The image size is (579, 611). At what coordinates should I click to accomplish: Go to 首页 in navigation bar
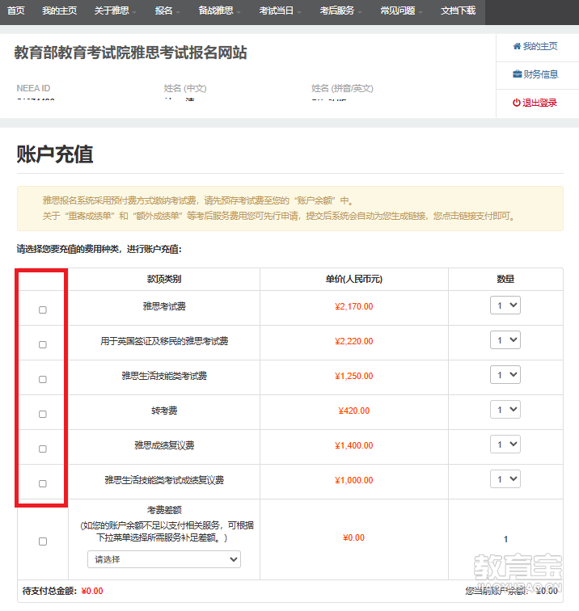(x=16, y=11)
